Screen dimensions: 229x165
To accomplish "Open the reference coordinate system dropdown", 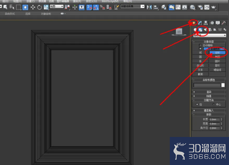I will [56, 7].
